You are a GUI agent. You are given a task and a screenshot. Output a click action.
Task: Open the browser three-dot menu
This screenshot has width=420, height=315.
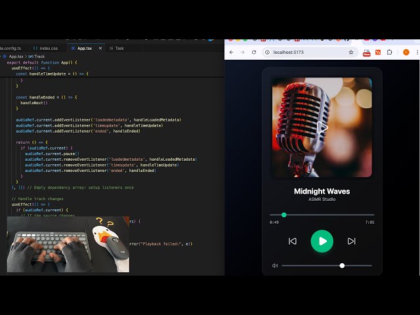tap(417, 52)
